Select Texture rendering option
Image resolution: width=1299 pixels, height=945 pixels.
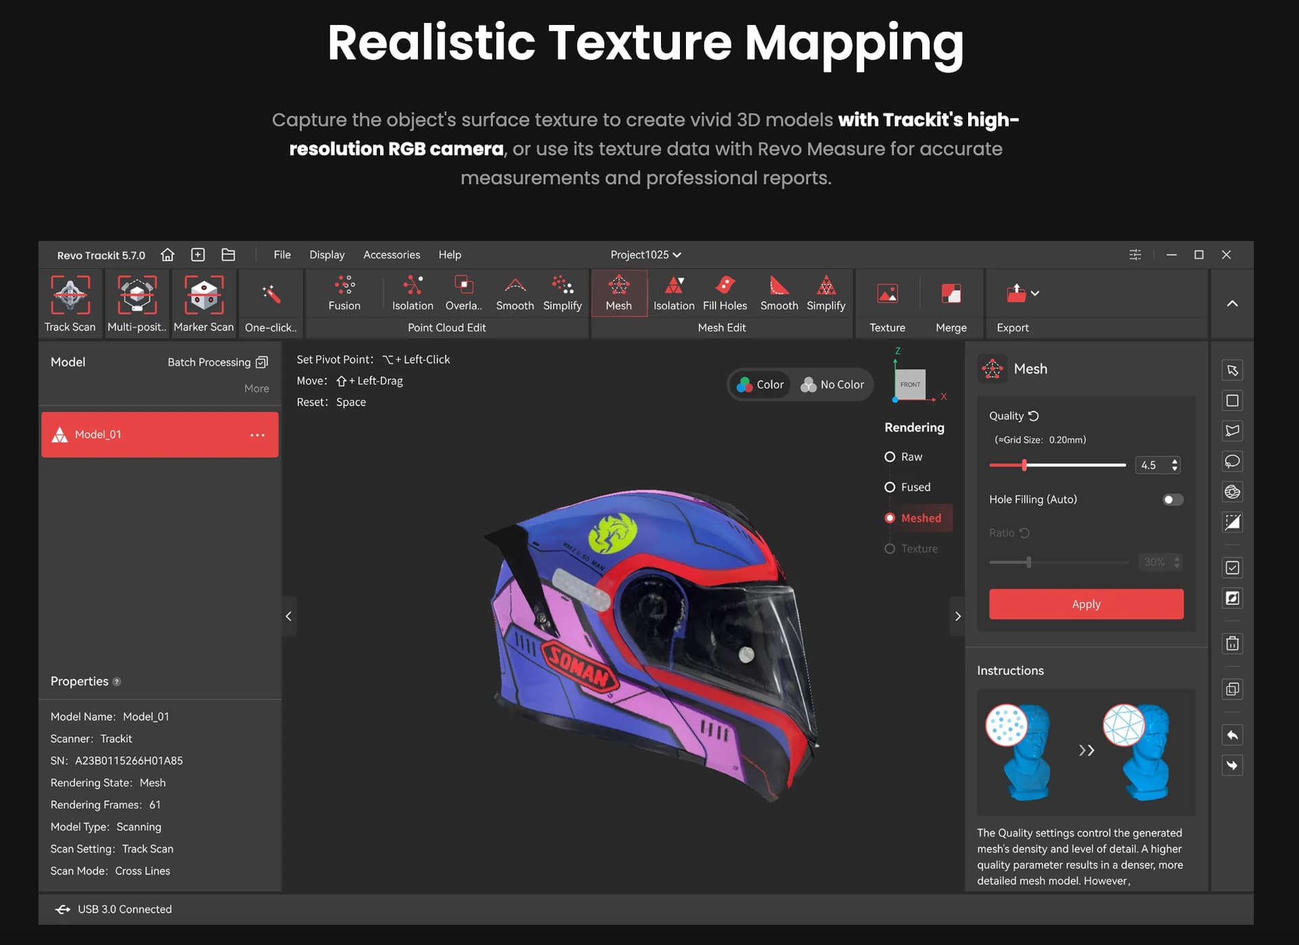click(x=911, y=549)
